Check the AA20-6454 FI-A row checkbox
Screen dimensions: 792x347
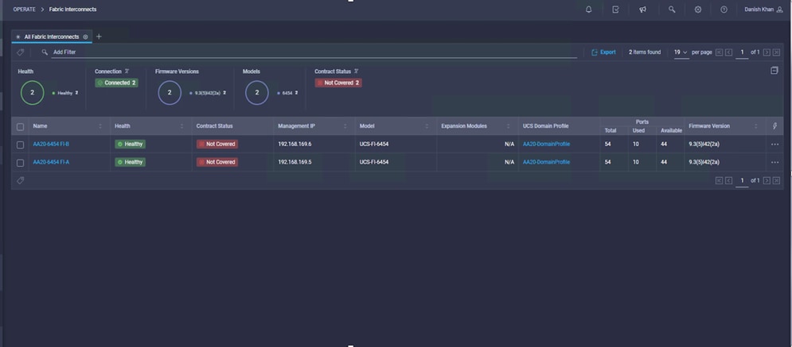(x=20, y=163)
